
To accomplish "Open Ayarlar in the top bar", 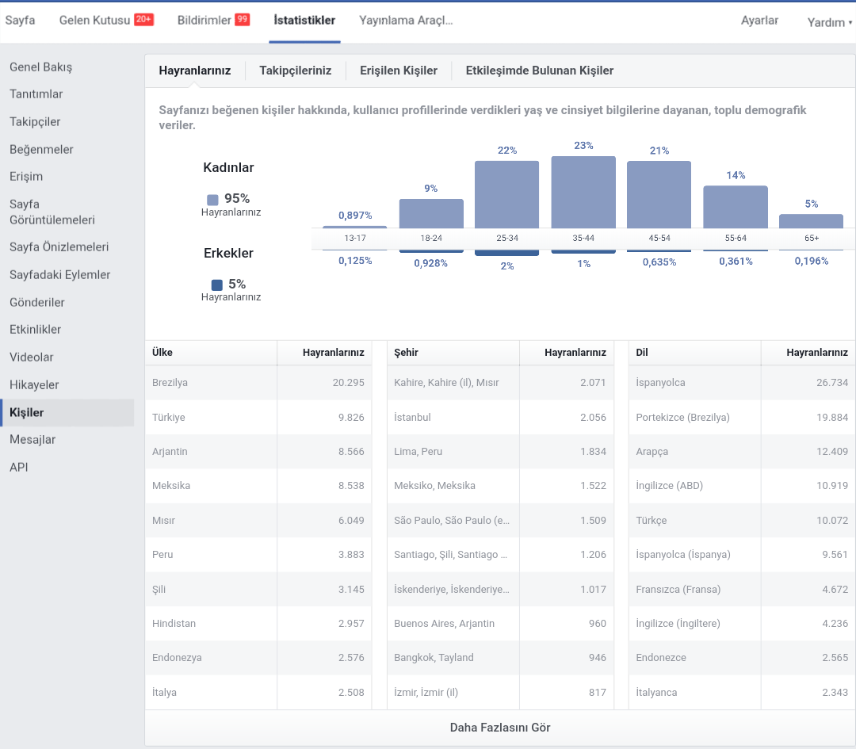I will click(759, 20).
